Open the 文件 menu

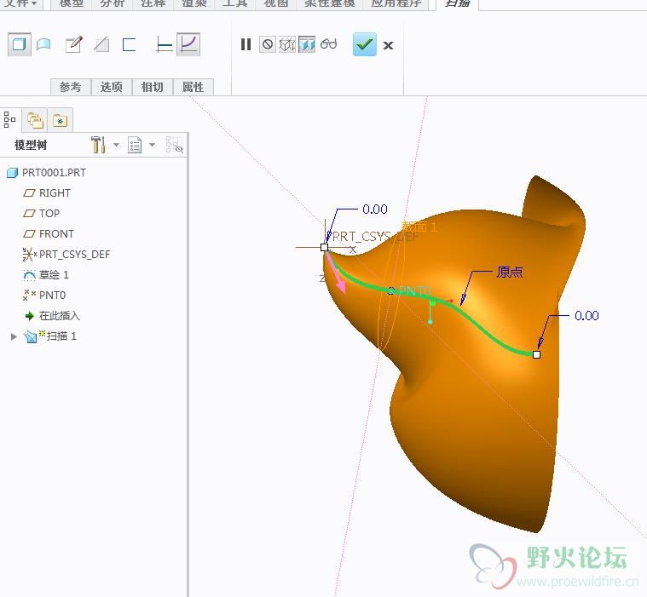click(20, 3)
